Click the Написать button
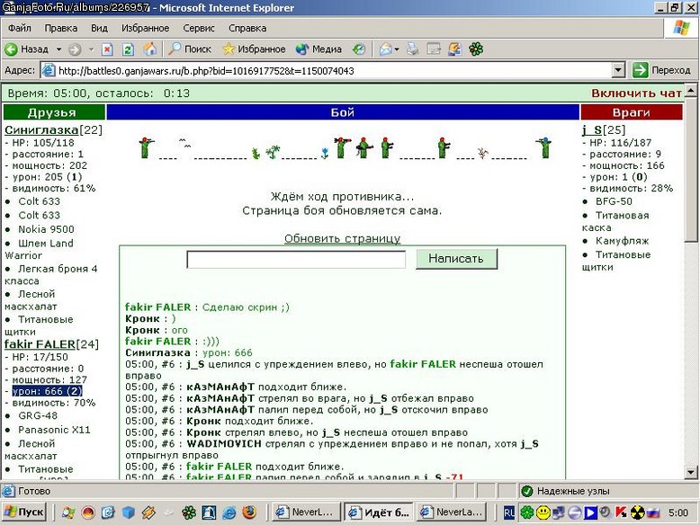Viewport: 700px width, 525px height. [456, 259]
